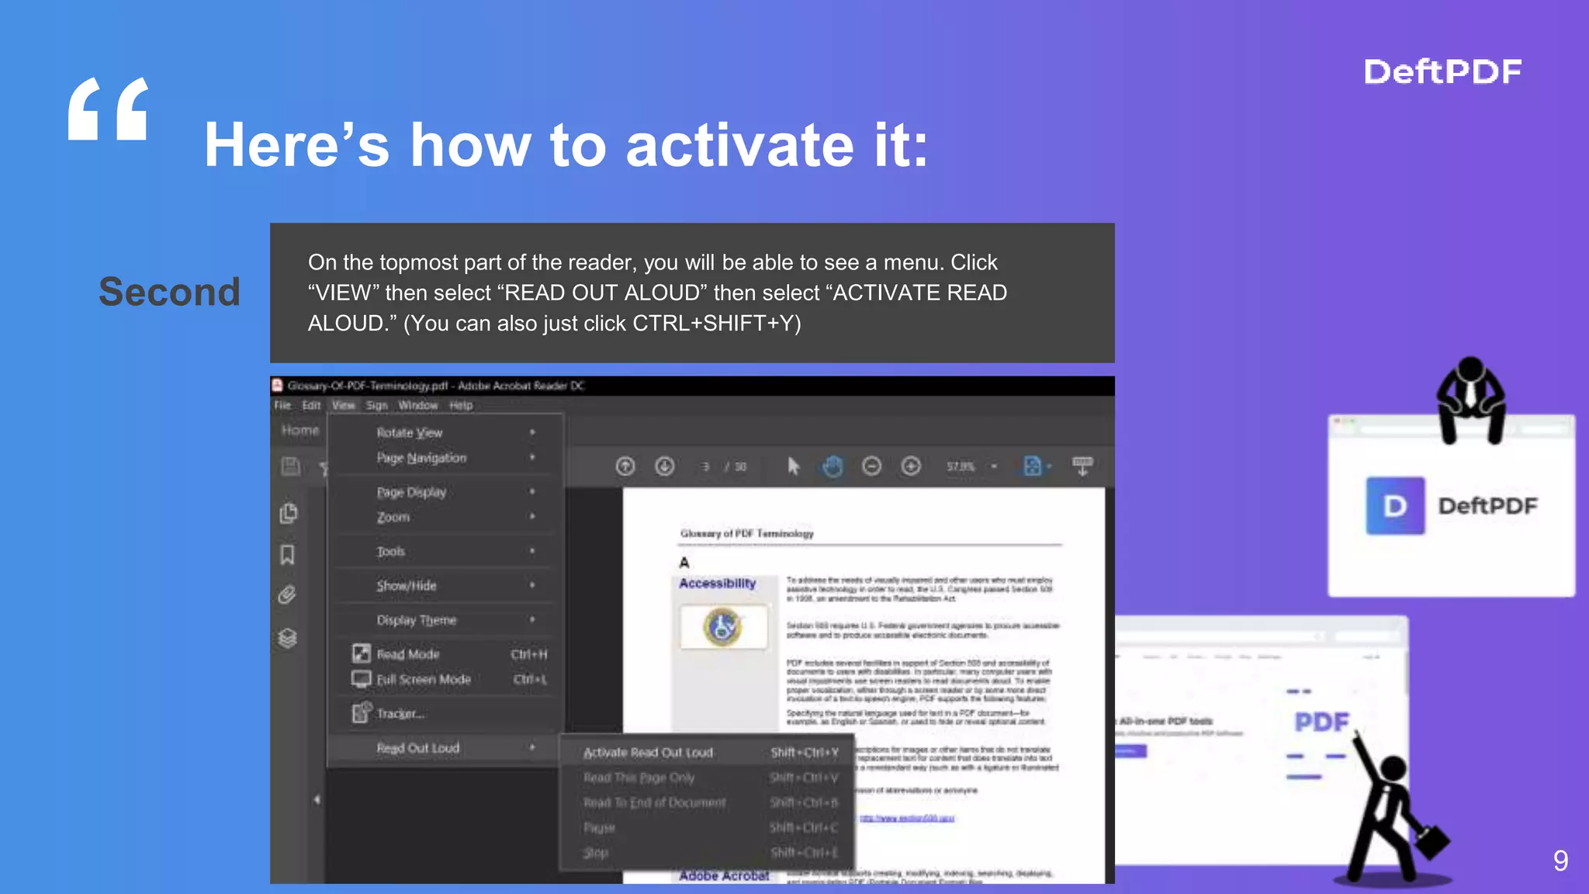Click the zoom out minus icon

(872, 466)
